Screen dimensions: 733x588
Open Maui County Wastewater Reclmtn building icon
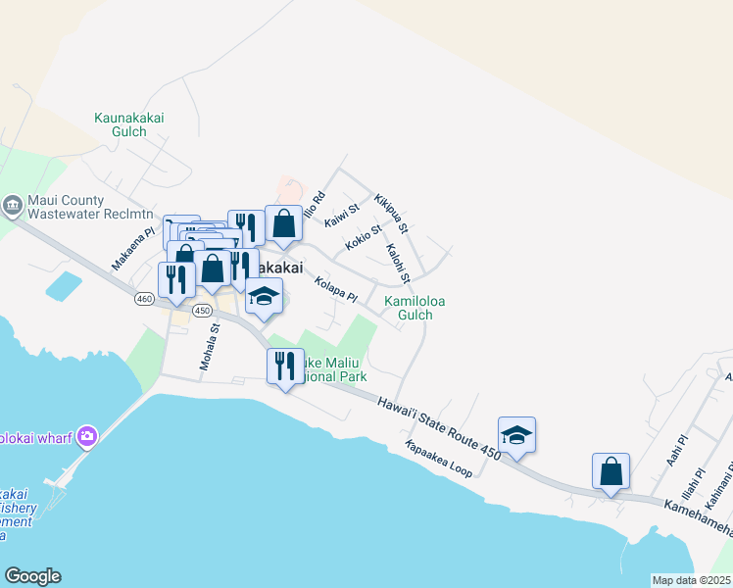(12, 206)
